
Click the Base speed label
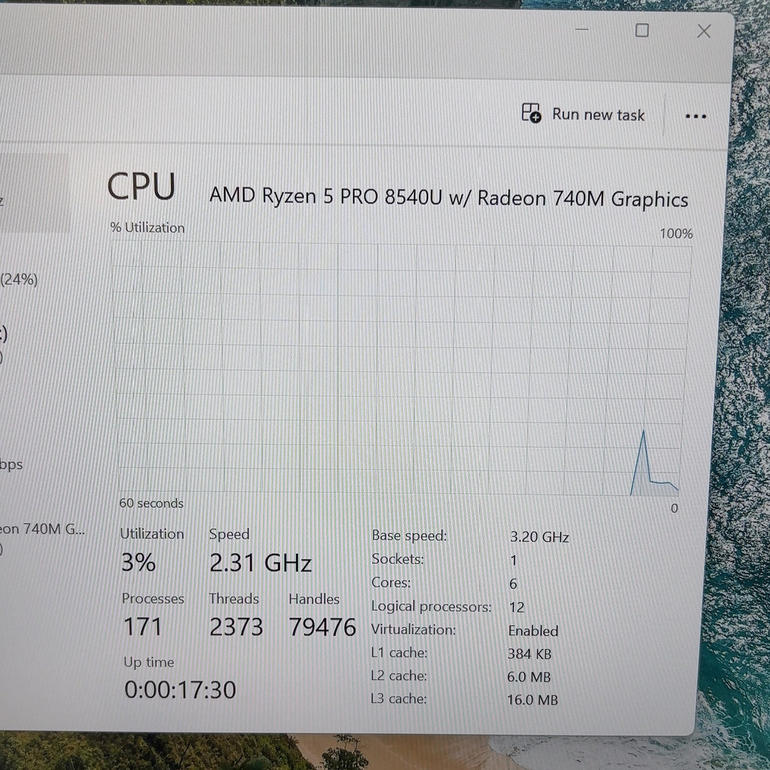(x=409, y=535)
